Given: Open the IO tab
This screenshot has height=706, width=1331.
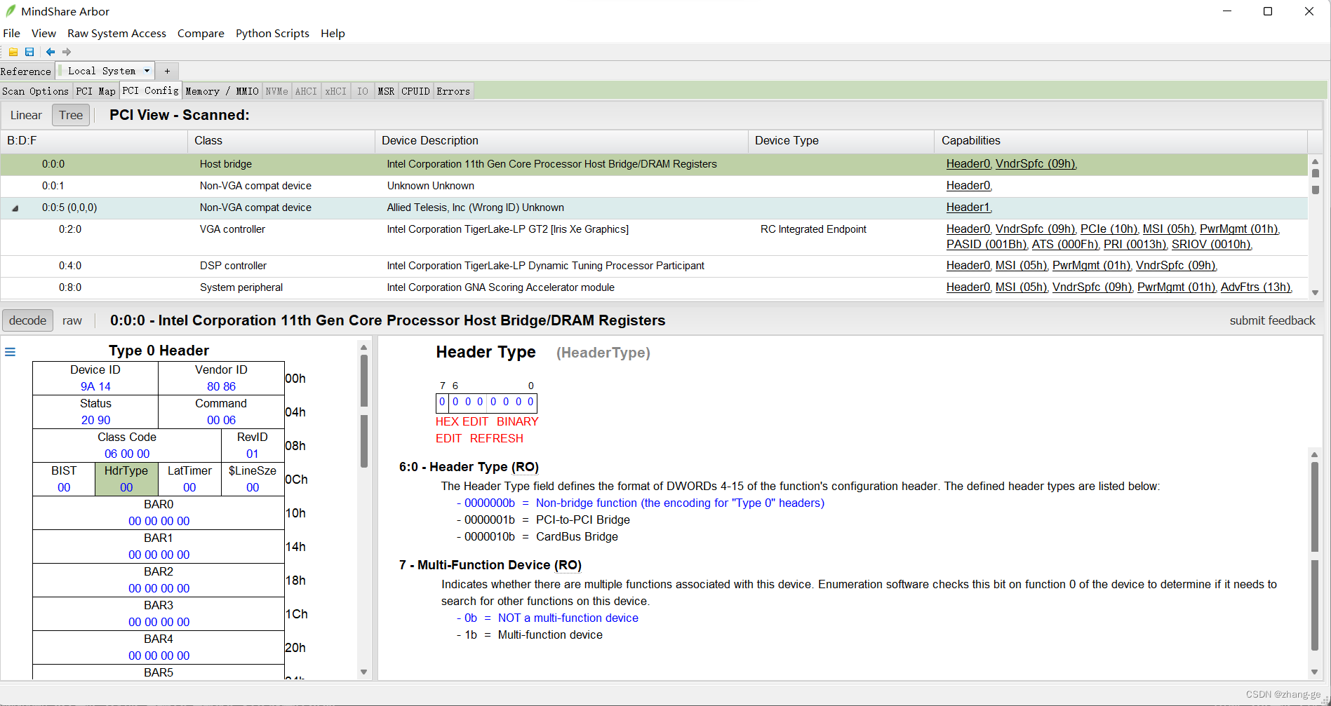Looking at the screenshot, I should (x=362, y=91).
